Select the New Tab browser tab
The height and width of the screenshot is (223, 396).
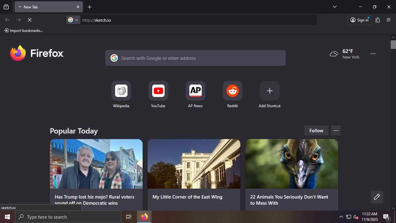click(x=49, y=7)
